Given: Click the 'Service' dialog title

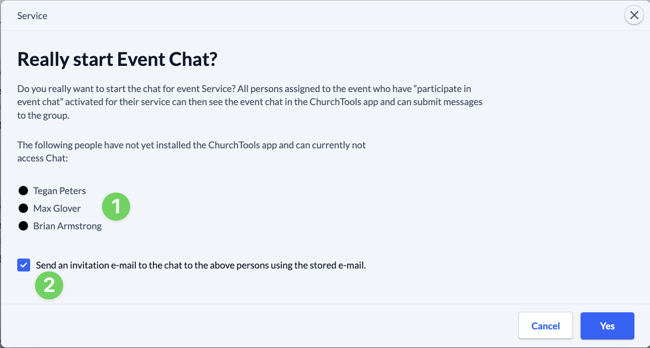Looking at the screenshot, I should [x=32, y=16].
